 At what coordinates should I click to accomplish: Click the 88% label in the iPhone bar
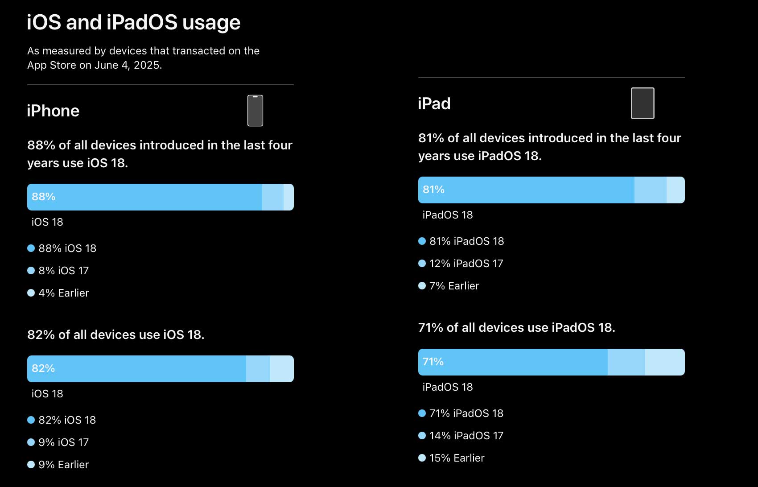click(x=43, y=197)
